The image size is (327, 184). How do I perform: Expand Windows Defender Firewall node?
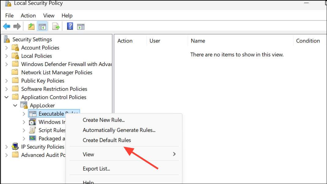6,64
